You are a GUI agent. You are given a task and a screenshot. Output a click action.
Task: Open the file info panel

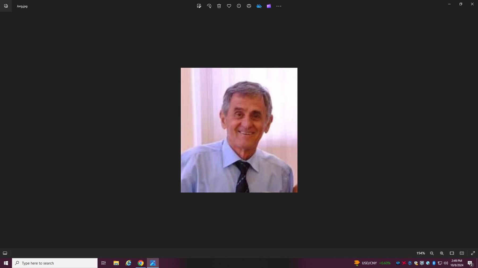coord(239,6)
